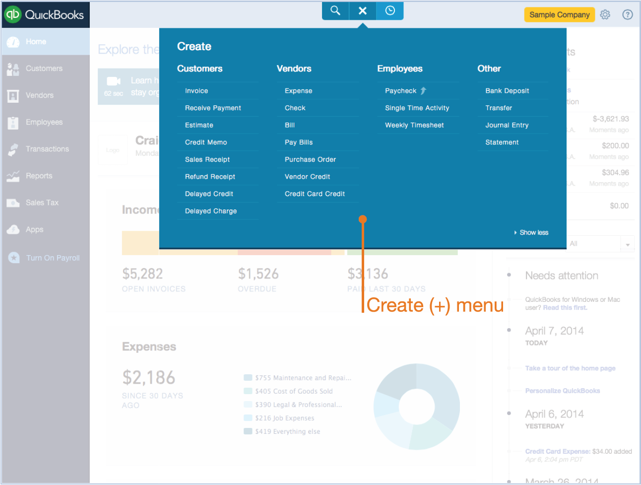The width and height of the screenshot is (641, 485).
Task: Click the search magnifier icon
Action: [x=335, y=10]
